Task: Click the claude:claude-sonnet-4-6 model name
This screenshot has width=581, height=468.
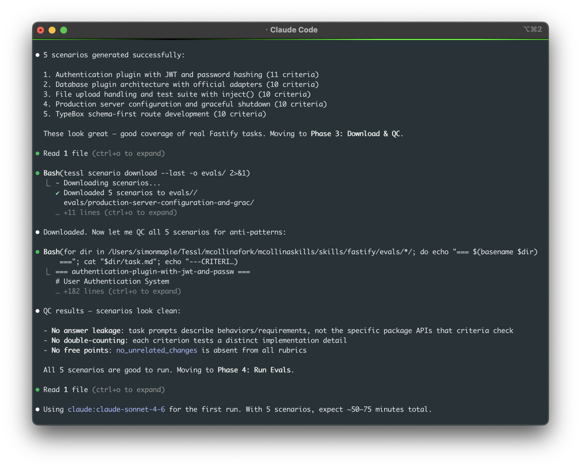Action: tap(116, 410)
